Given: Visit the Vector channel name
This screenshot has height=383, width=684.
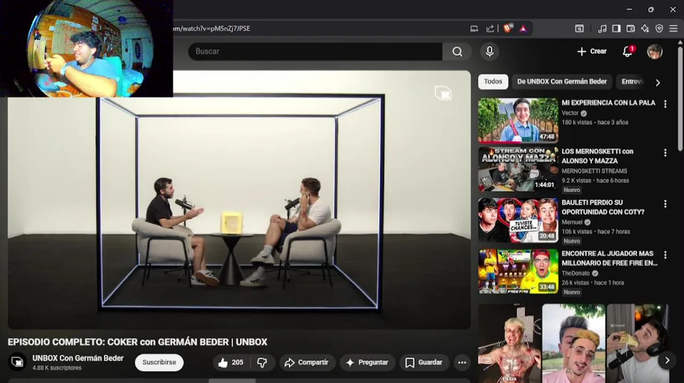Looking at the screenshot, I should tap(570, 113).
